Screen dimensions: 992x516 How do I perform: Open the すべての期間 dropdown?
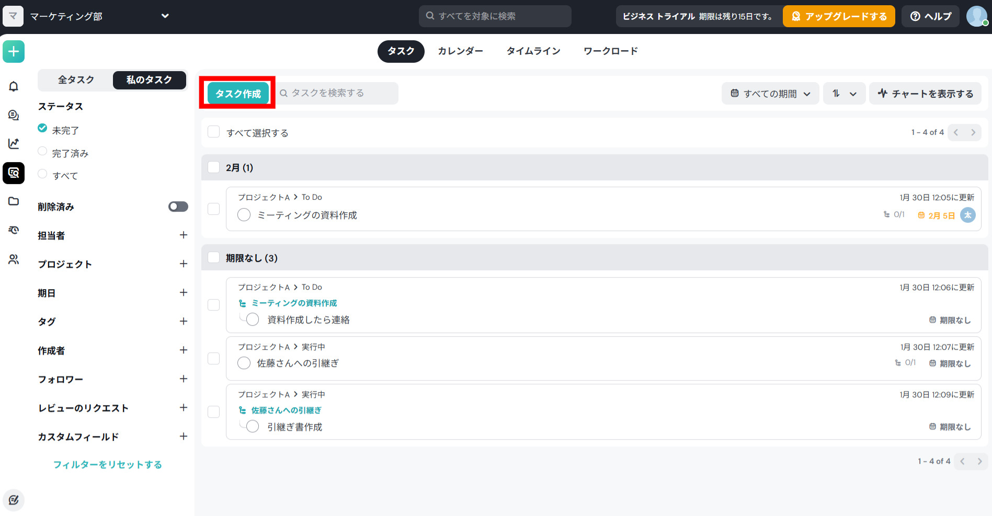(x=770, y=94)
